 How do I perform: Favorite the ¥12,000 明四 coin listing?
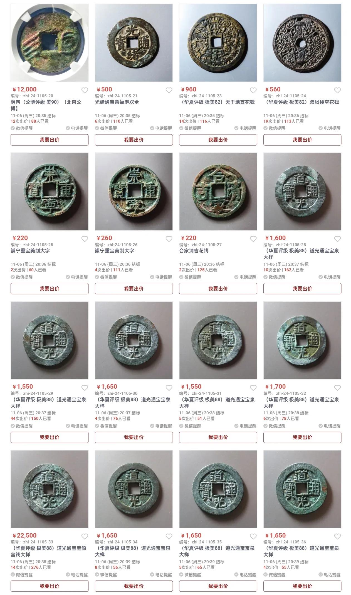point(85,90)
